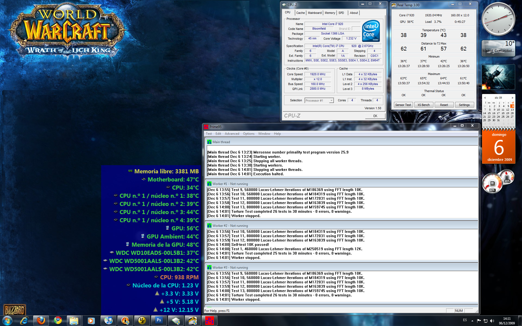Click the Core Speed value 1920.0 MHz
522x326 pixels.
click(318, 74)
